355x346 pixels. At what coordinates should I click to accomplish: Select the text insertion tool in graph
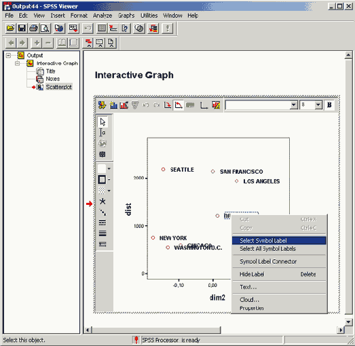(x=102, y=132)
